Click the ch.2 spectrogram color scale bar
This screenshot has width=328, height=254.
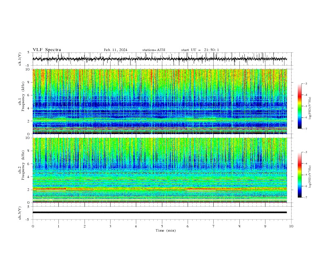tap(299, 175)
